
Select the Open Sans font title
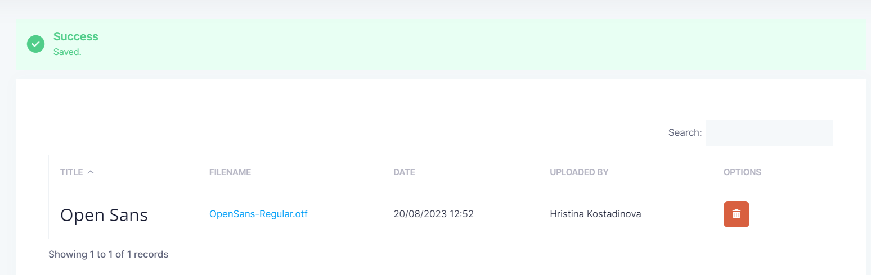coord(104,215)
